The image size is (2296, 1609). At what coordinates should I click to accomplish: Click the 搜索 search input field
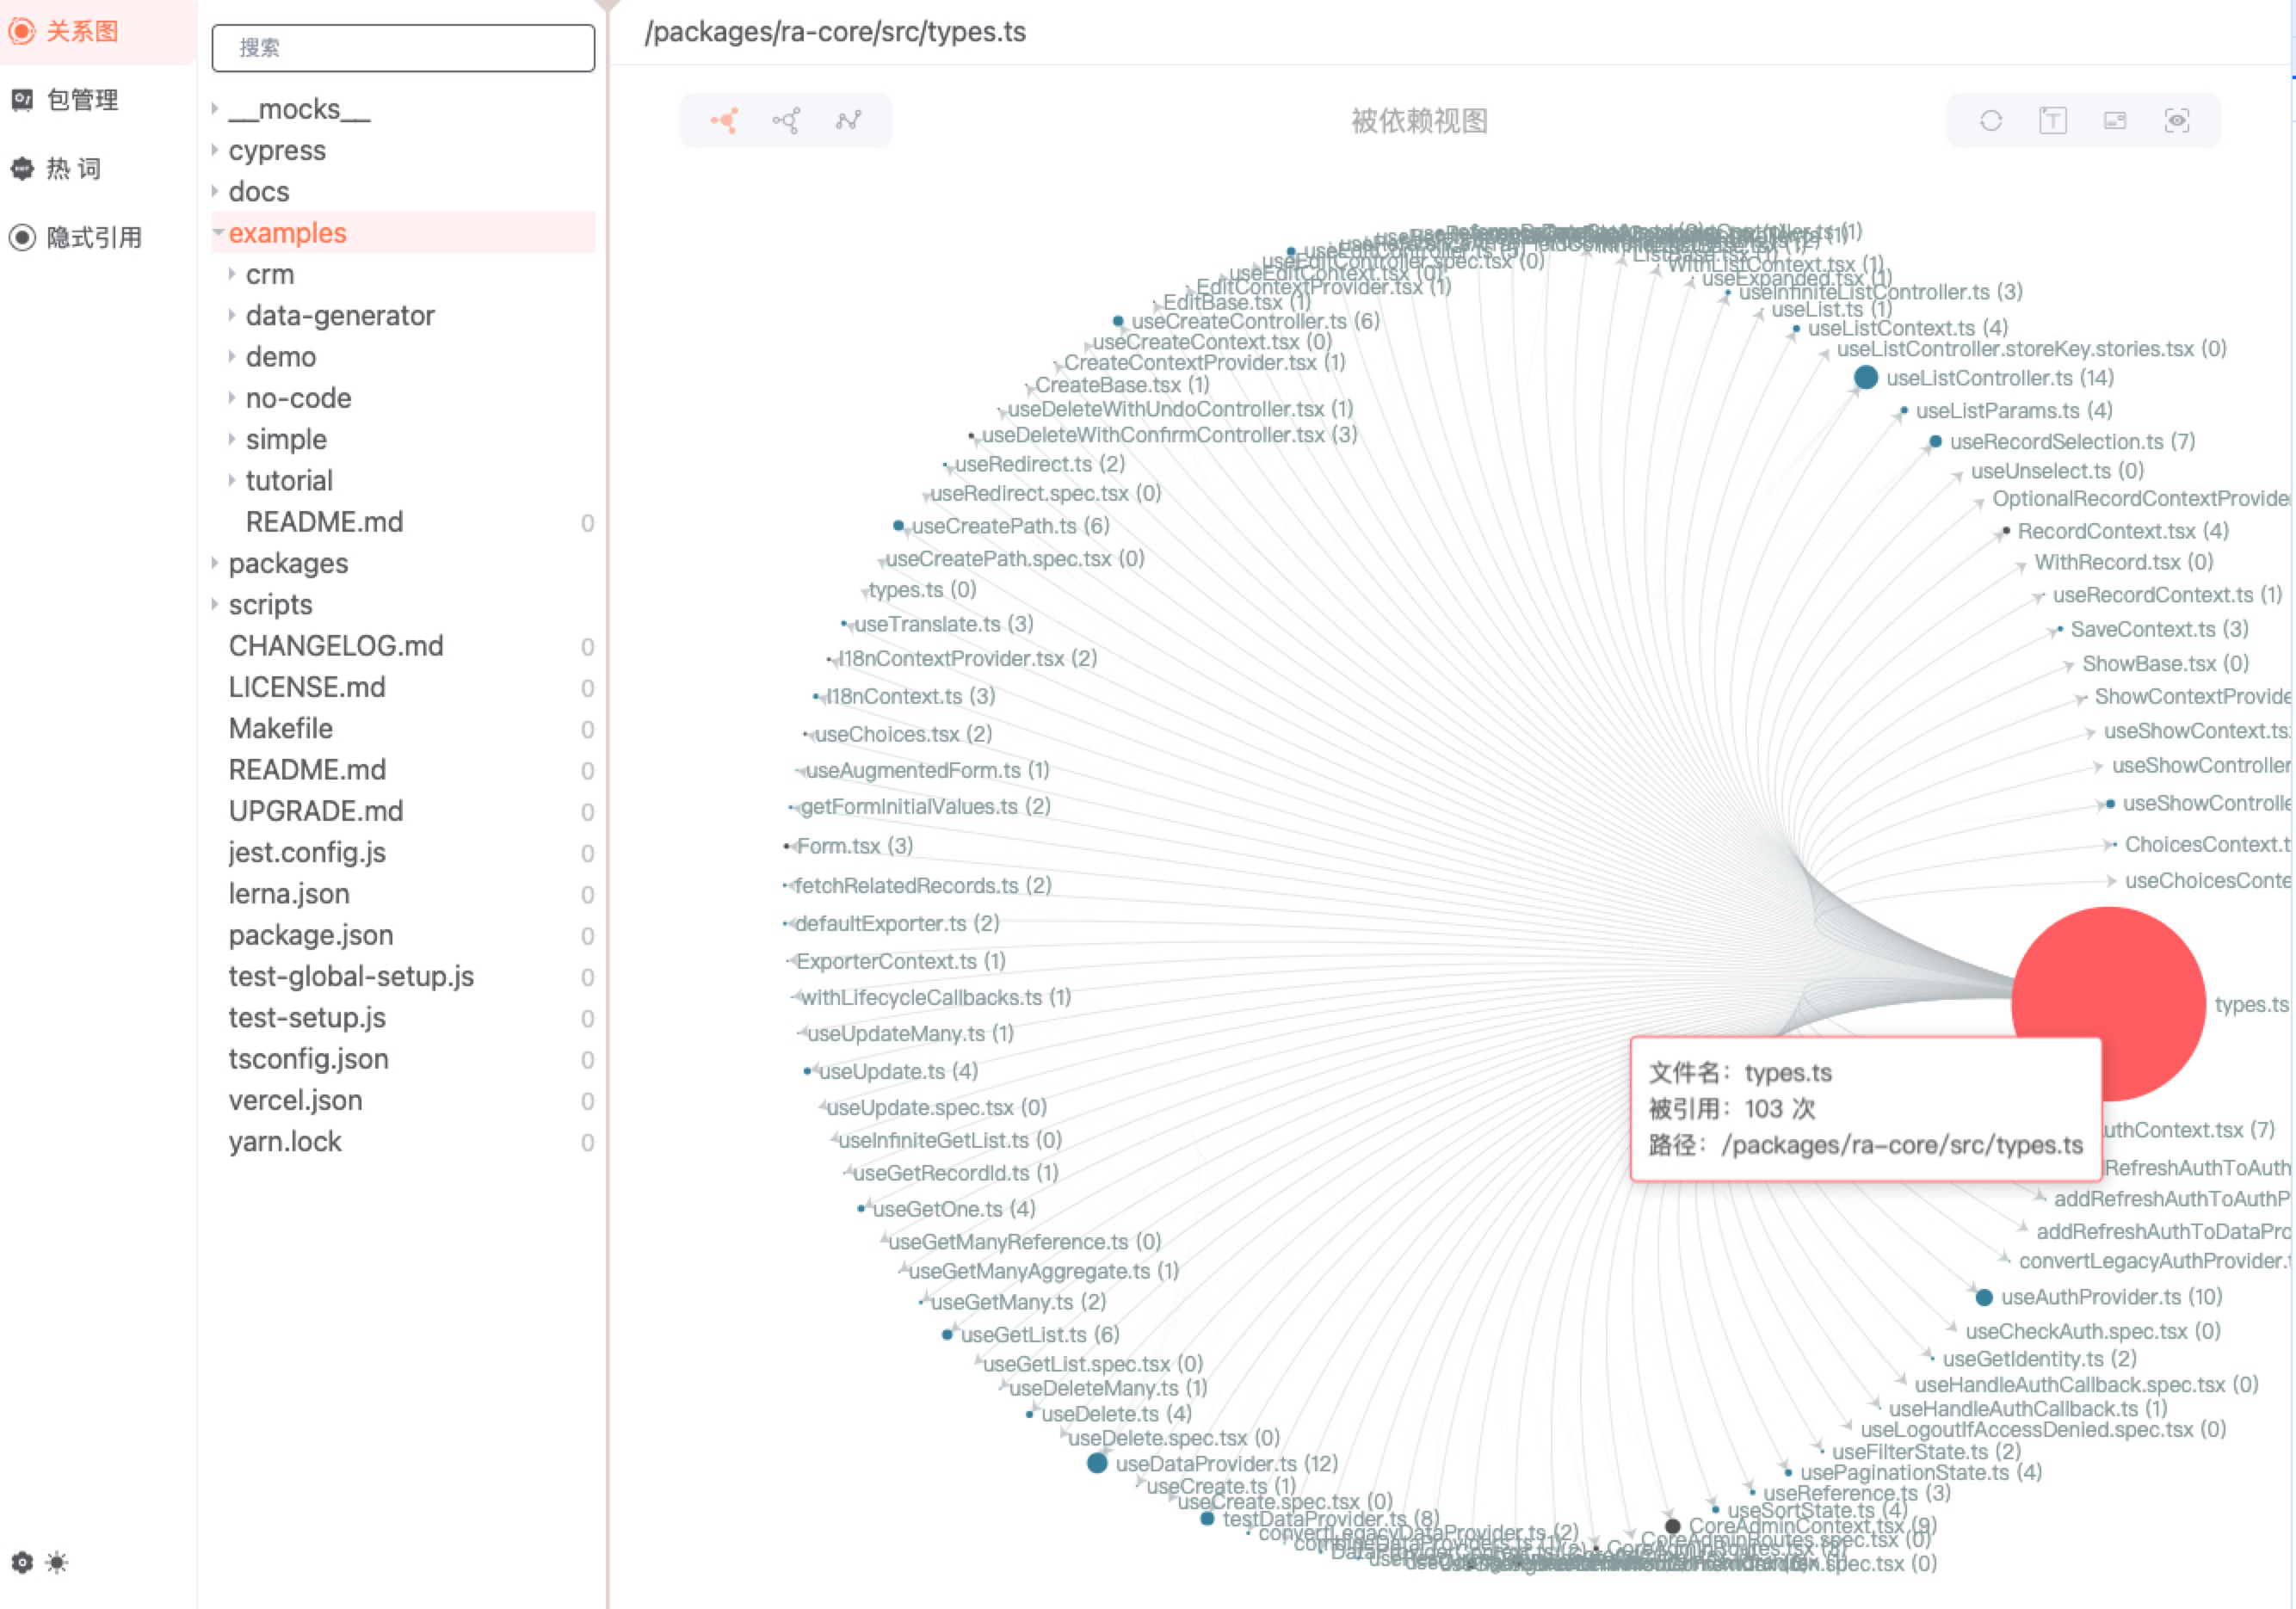tap(403, 48)
